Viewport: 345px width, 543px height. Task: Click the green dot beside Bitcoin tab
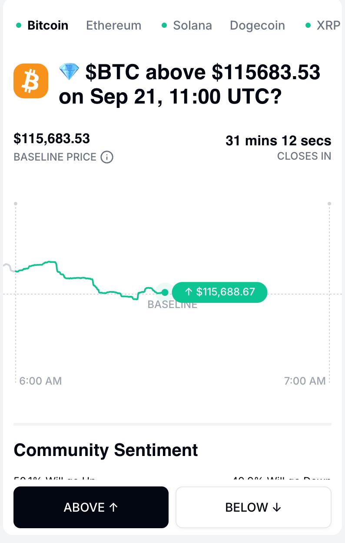(19, 25)
